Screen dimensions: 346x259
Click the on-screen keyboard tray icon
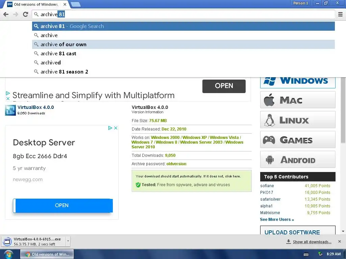(306, 254)
